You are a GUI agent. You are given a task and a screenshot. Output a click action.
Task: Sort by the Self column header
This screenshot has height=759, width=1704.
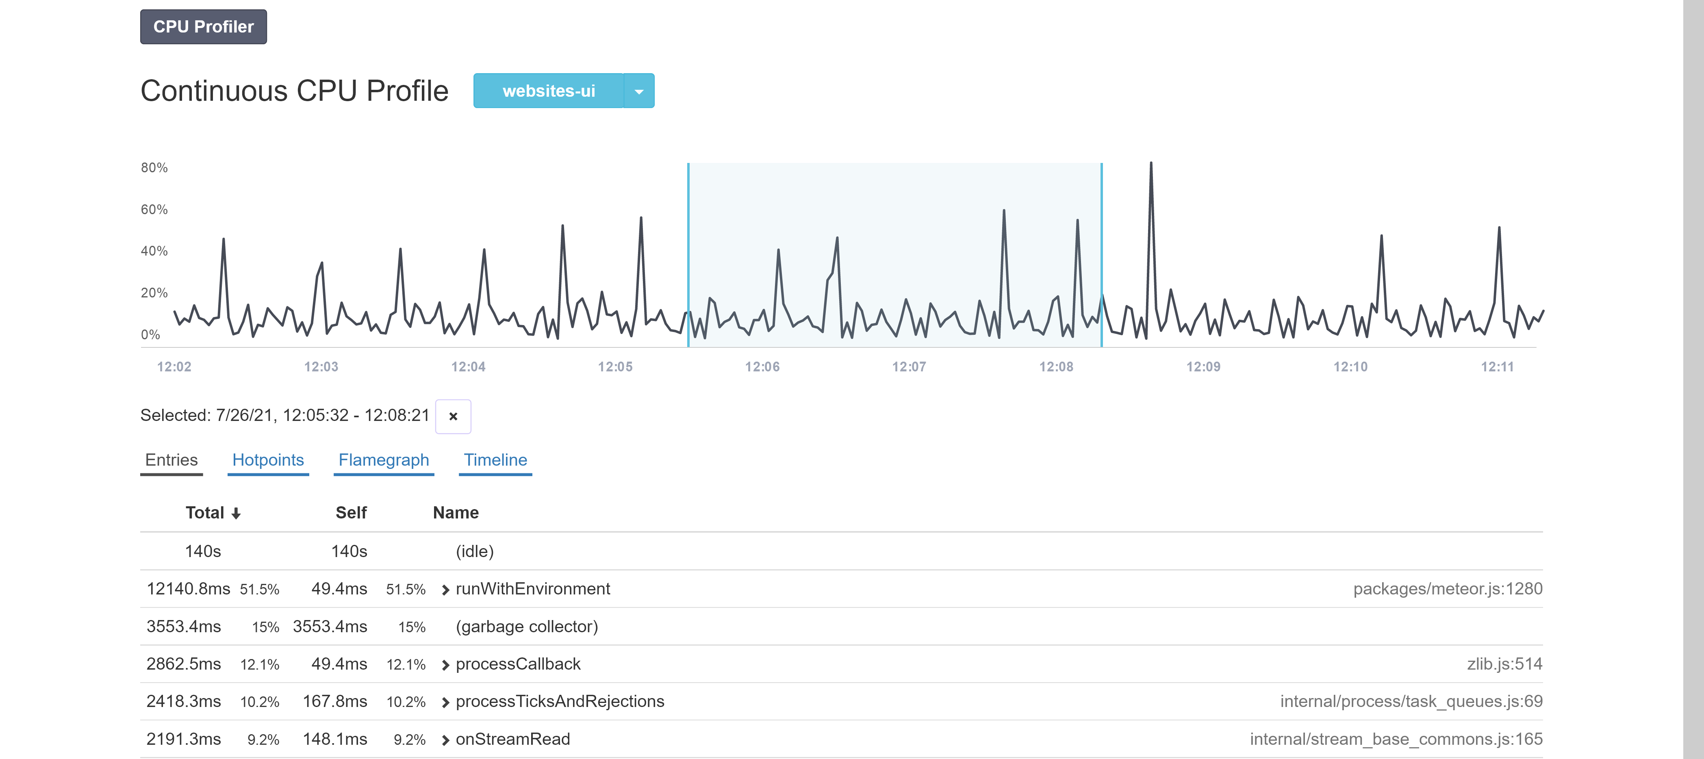pyautogui.click(x=351, y=513)
